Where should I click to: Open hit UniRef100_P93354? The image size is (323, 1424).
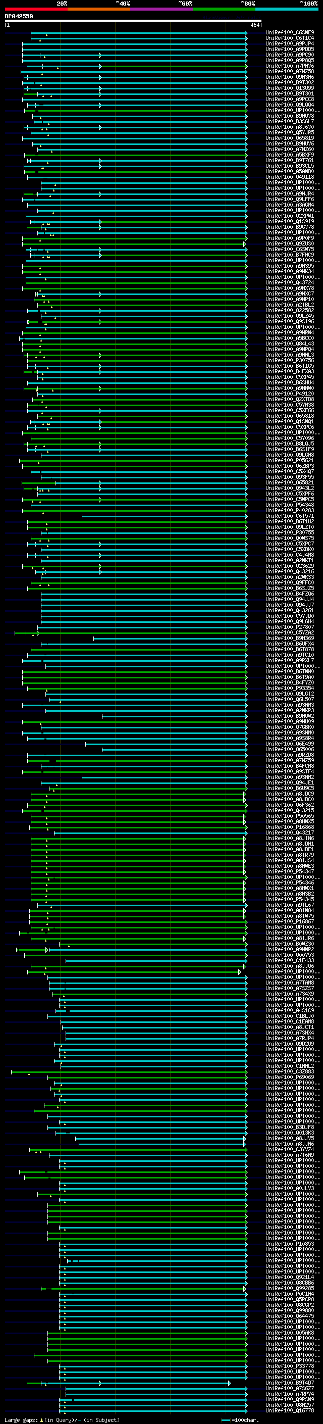pyautogui.click(x=290, y=688)
